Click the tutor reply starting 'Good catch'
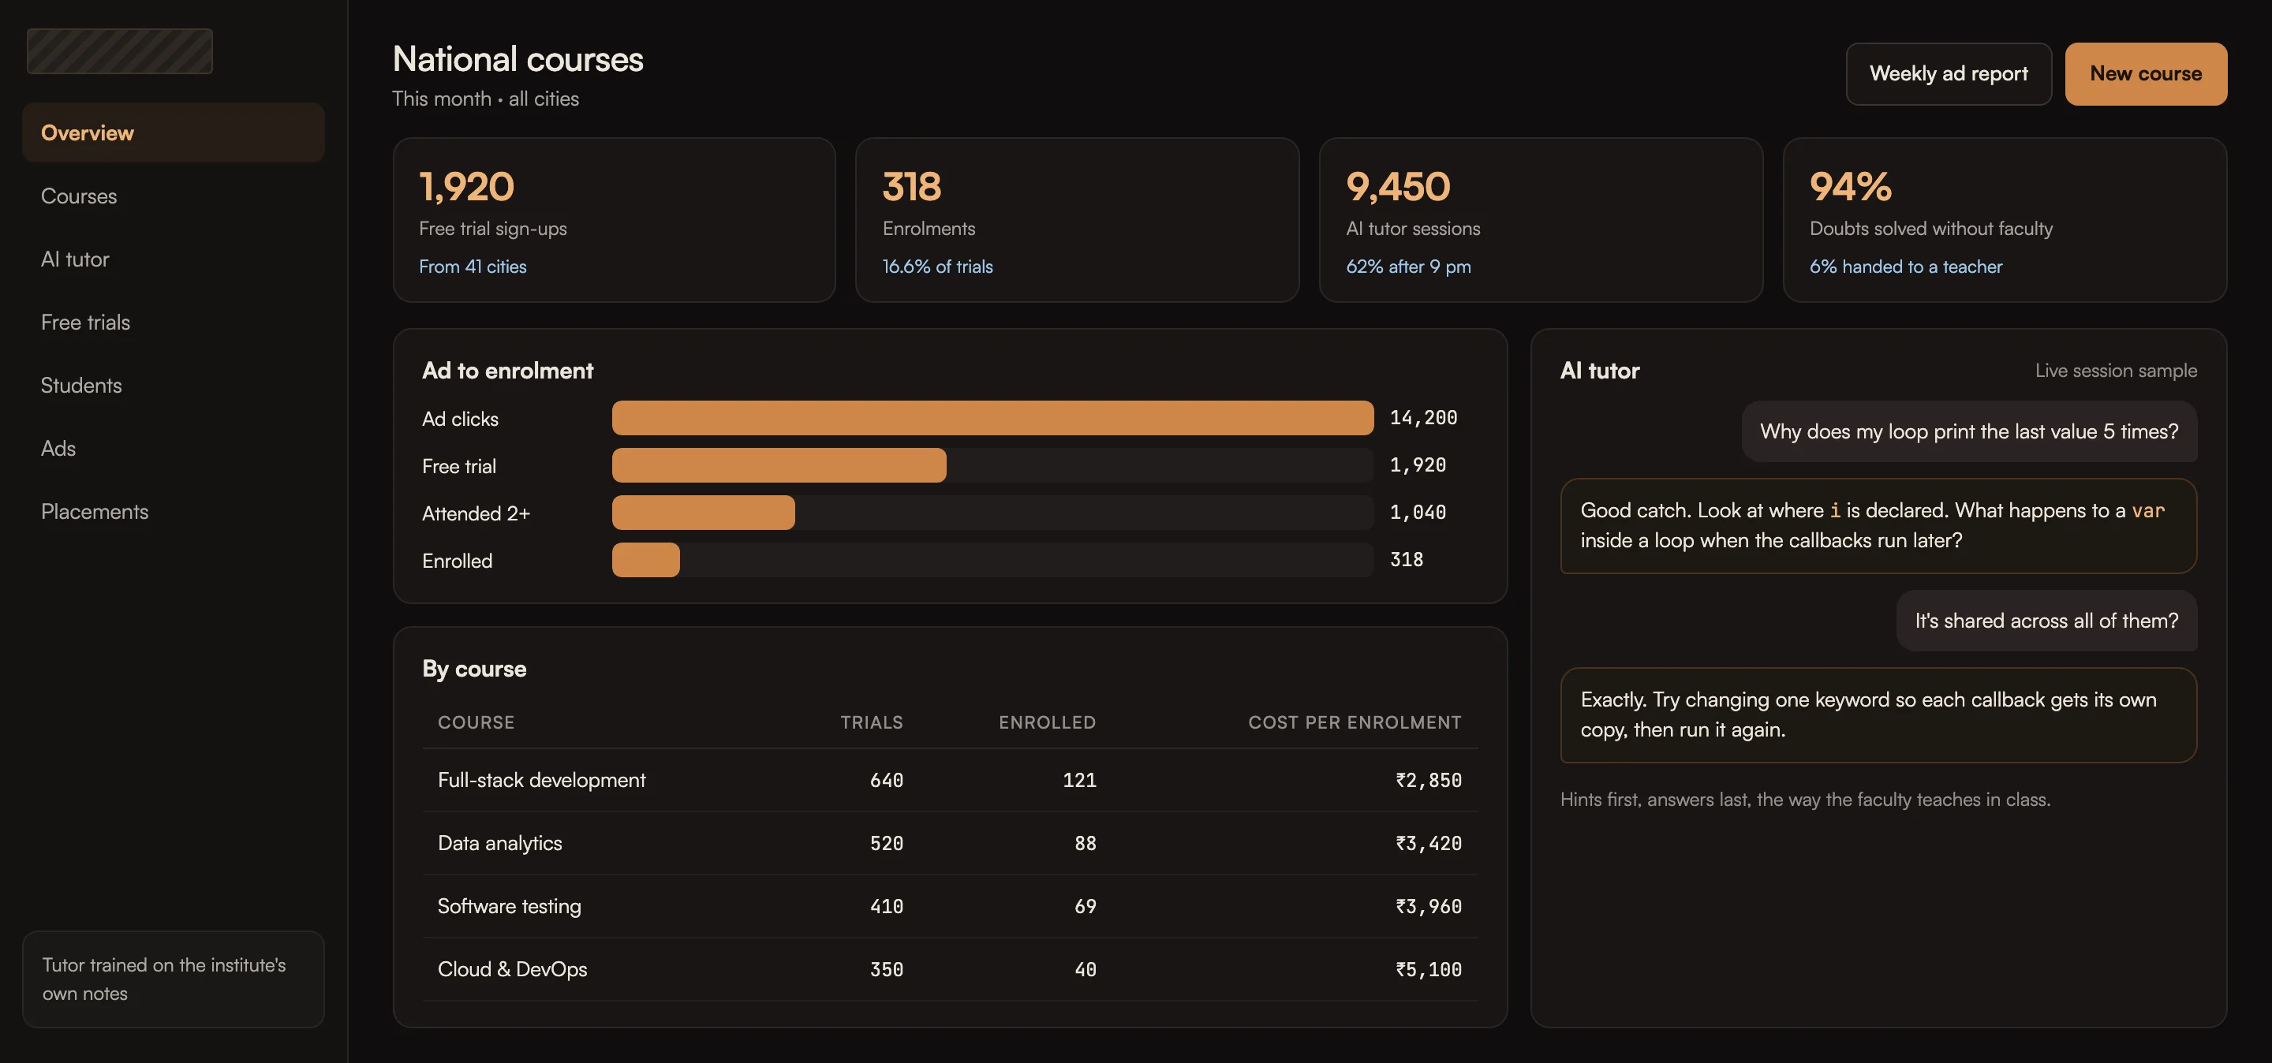2272x1063 pixels. (x=1878, y=526)
